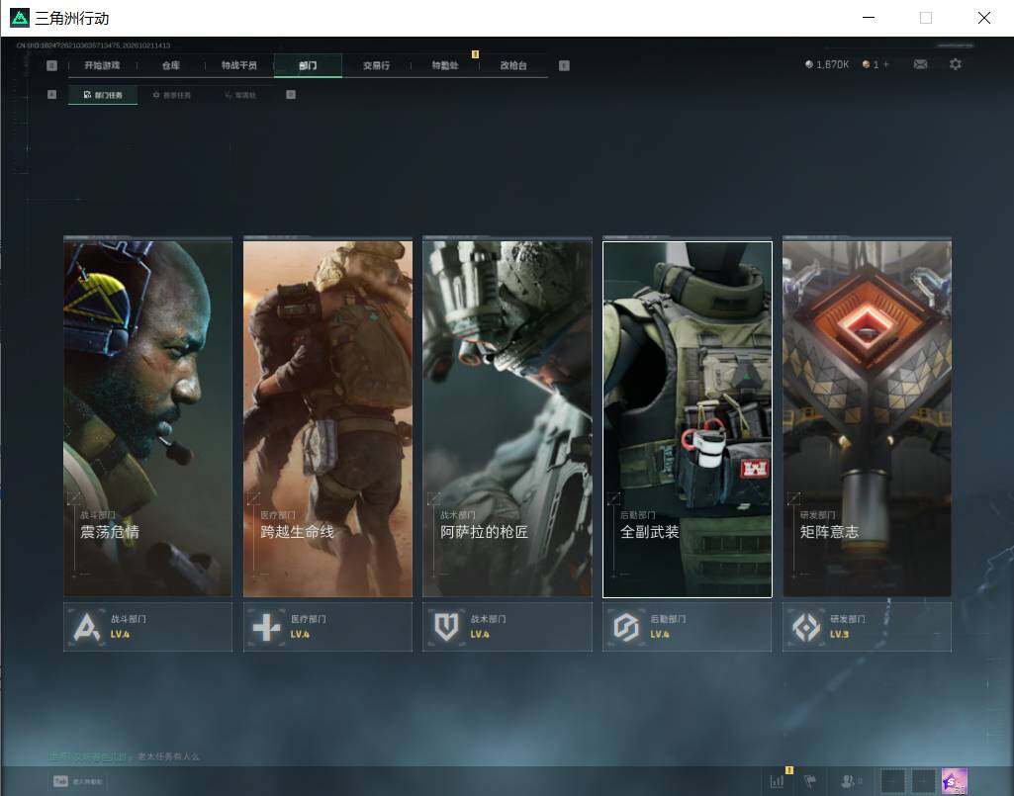
Task: Click the silver coin currency icon
Action: pyautogui.click(x=809, y=64)
